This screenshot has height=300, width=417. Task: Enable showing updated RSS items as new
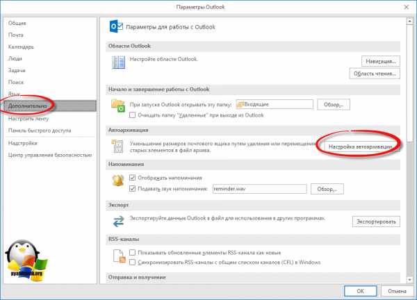pos(132,253)
